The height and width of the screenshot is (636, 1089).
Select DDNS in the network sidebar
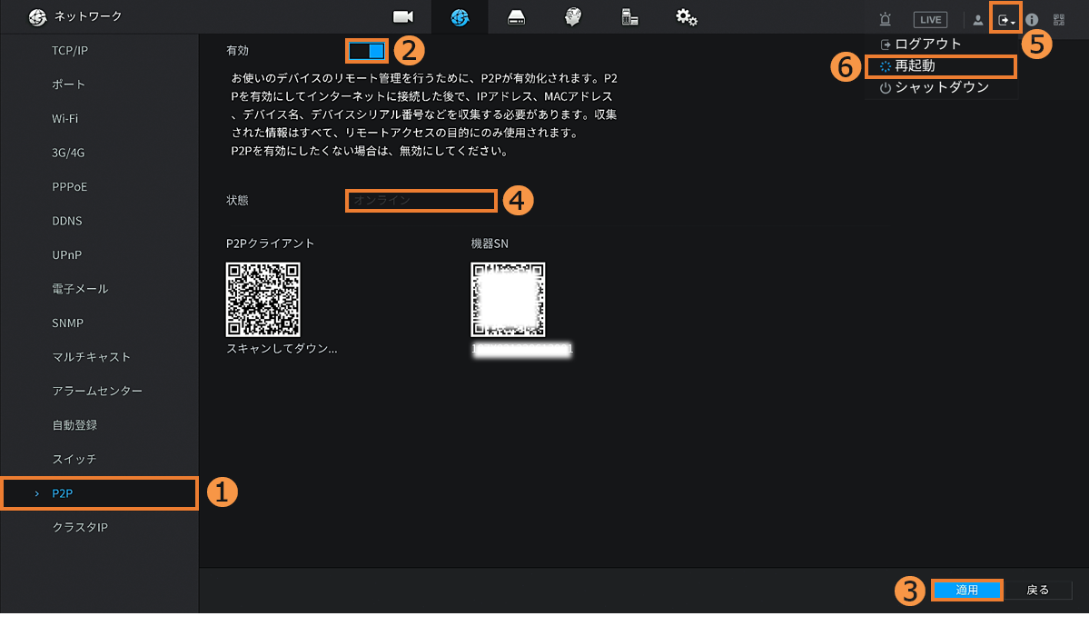click(x=67, y=221)
